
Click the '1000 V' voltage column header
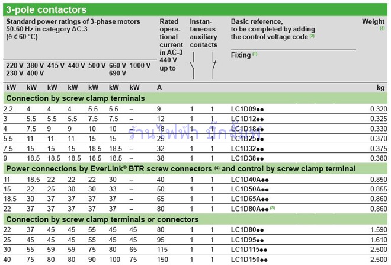click(x=140, y=66)
